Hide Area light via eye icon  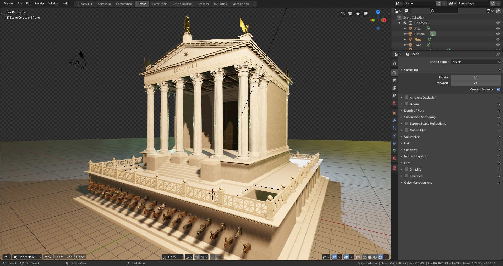point(498,28)
